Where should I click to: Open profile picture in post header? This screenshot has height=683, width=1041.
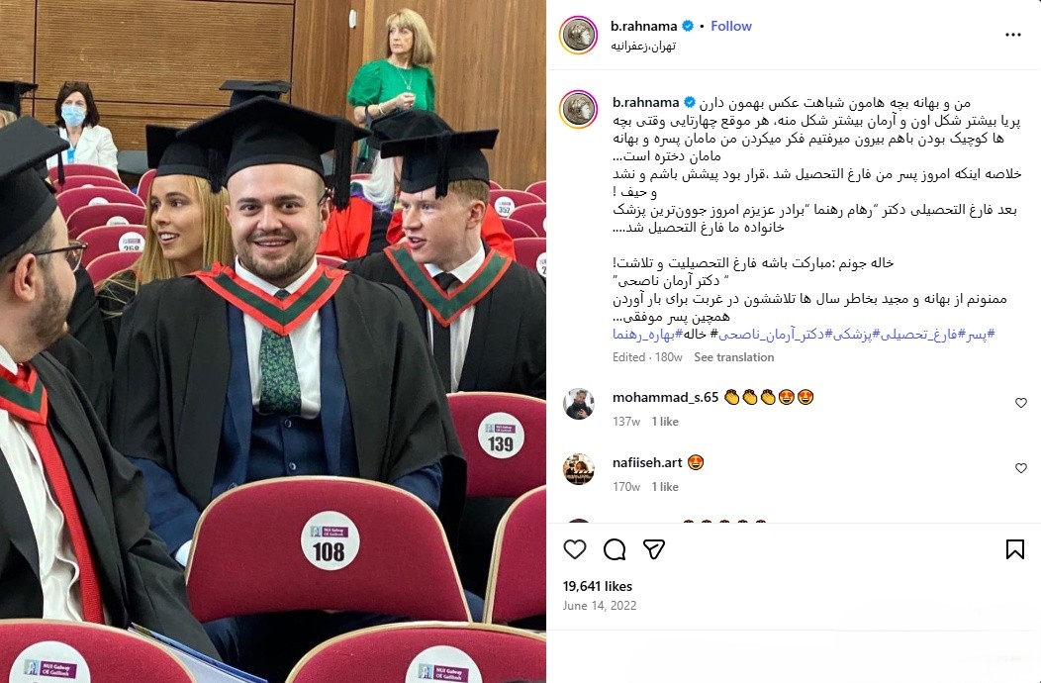(x=579, y=36)
